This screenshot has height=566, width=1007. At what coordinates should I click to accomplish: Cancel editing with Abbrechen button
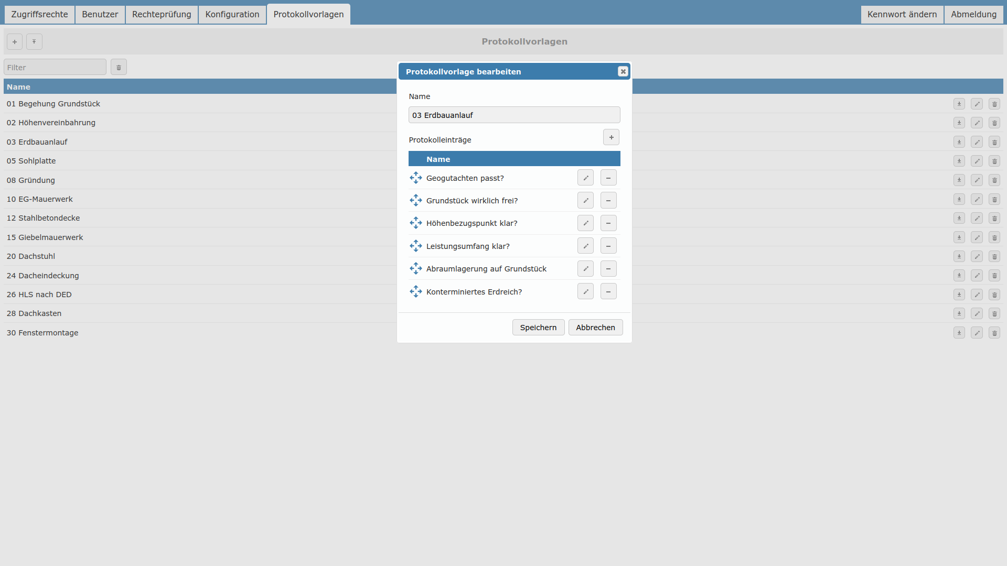pyautogui.click(x=595, y=328)
